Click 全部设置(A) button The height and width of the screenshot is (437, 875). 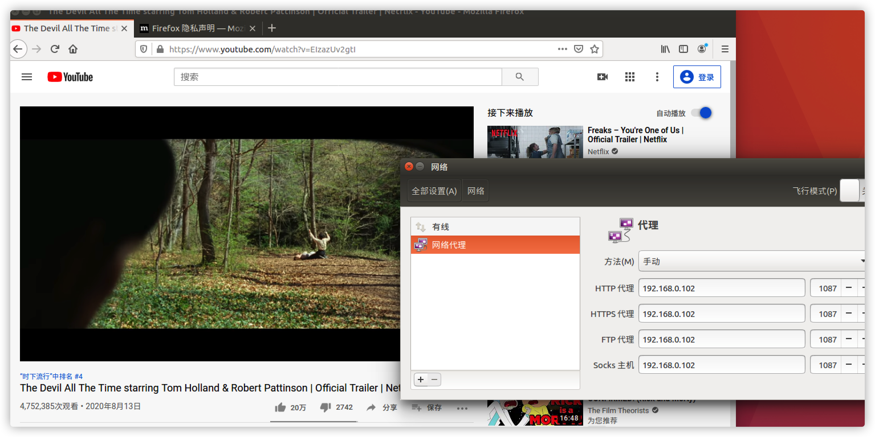pos(434,191)
